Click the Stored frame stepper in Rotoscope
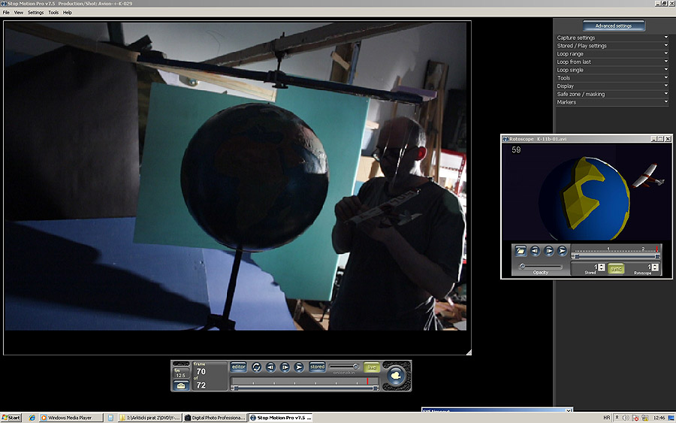Screen dimensions: 676x423 [602, 267]
